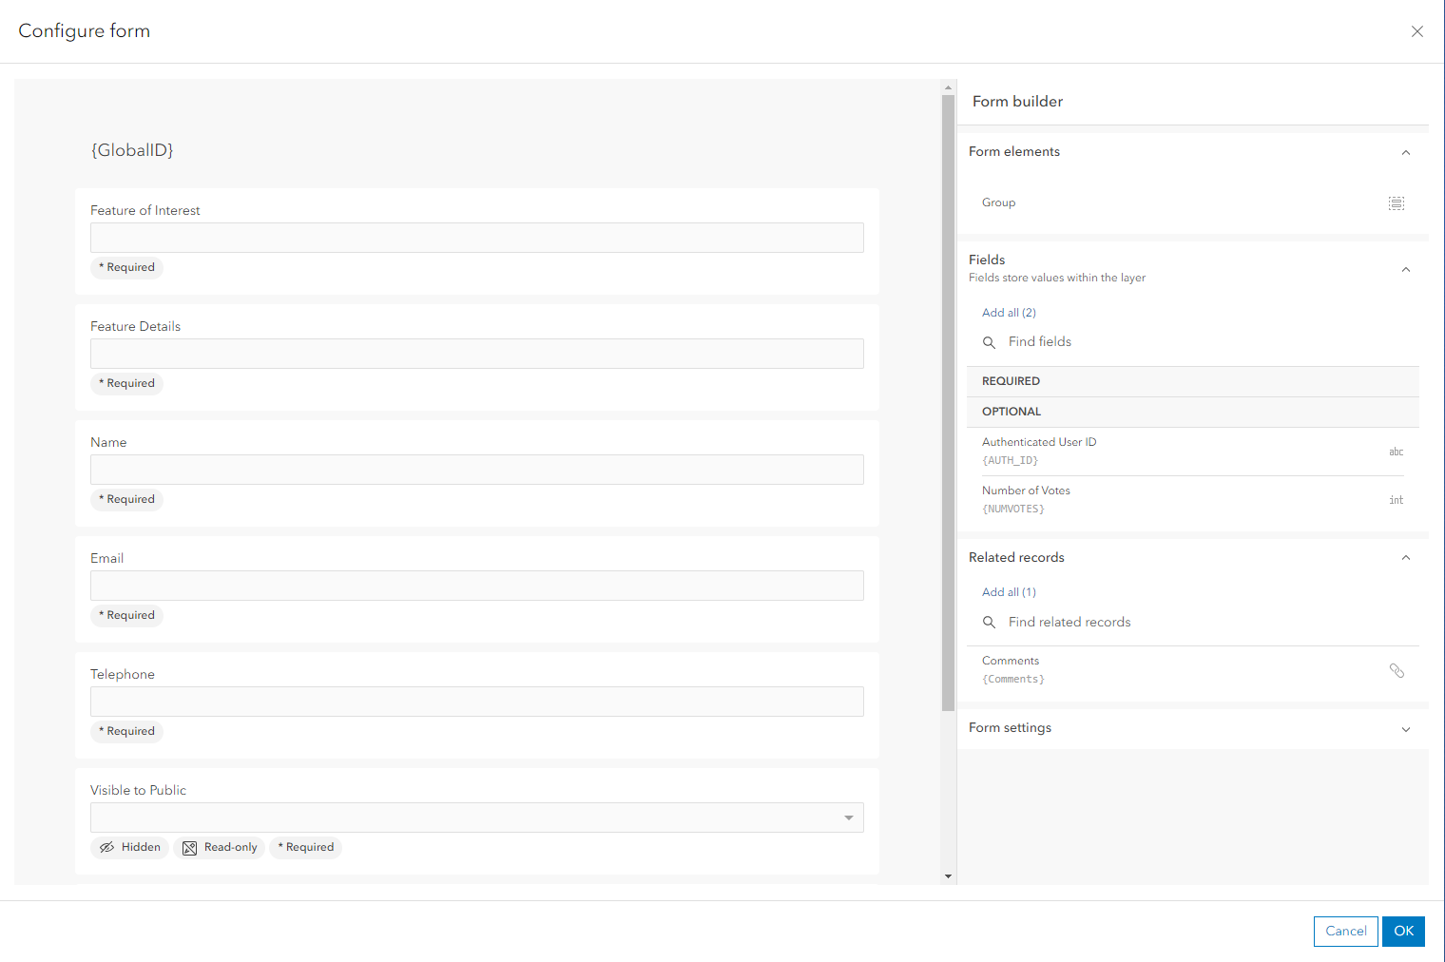Click the Group element icon
1445x962 pixels.
1396,203
